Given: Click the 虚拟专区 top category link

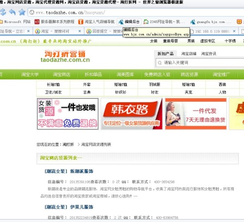Looking at the screenshot, I should 207,41.
